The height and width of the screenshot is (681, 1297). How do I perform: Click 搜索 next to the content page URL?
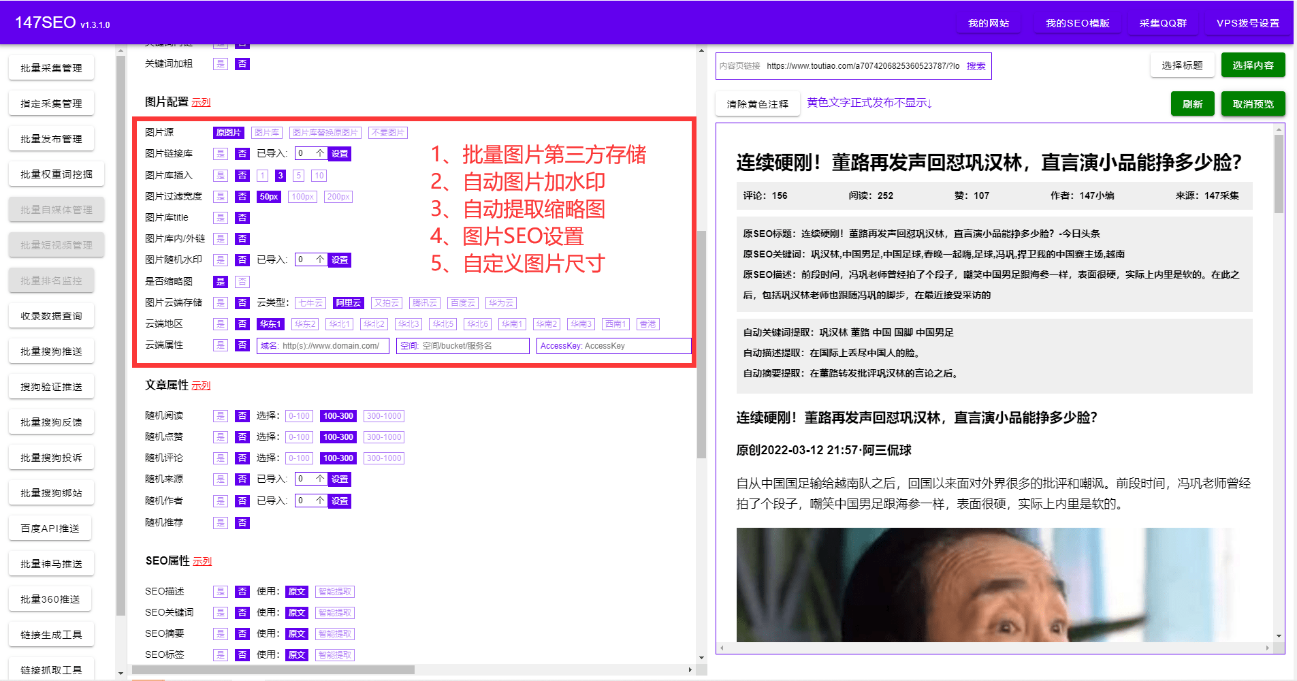pos(976,66)
